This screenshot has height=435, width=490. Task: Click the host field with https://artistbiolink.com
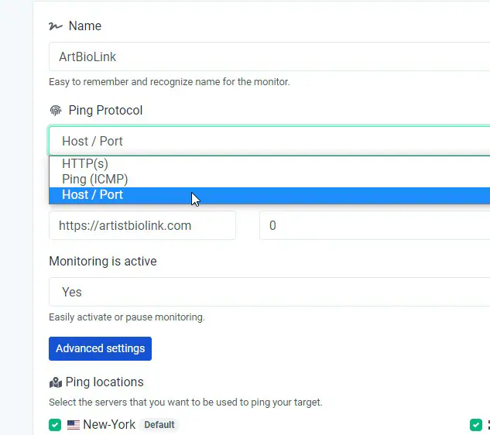(x=142, y=225)
